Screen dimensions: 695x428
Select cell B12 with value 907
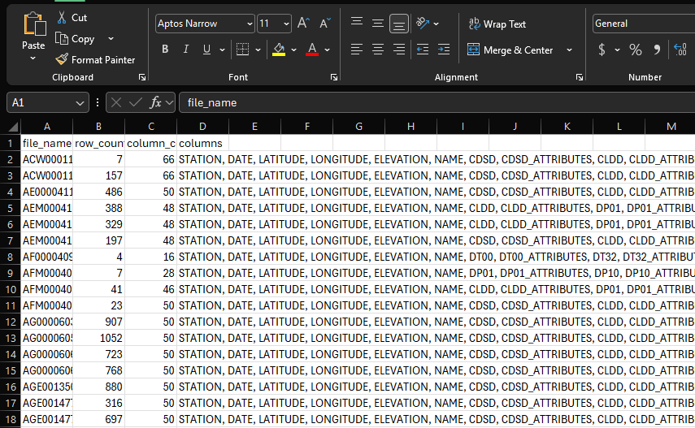pyautogui.click(x=99, y=322)
